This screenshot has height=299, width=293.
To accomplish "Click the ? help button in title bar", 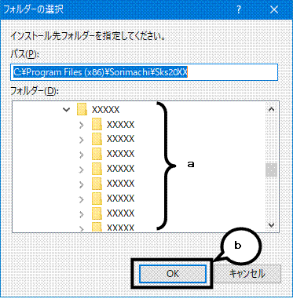I will click(x=239, y=9).
